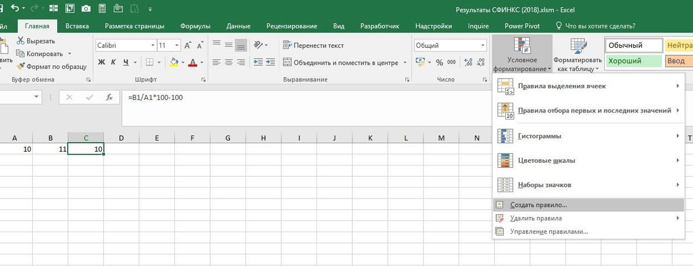Apply red font color A

point(192,62)
